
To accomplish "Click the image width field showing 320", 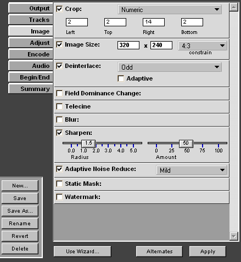I will (x=128, y=45).
